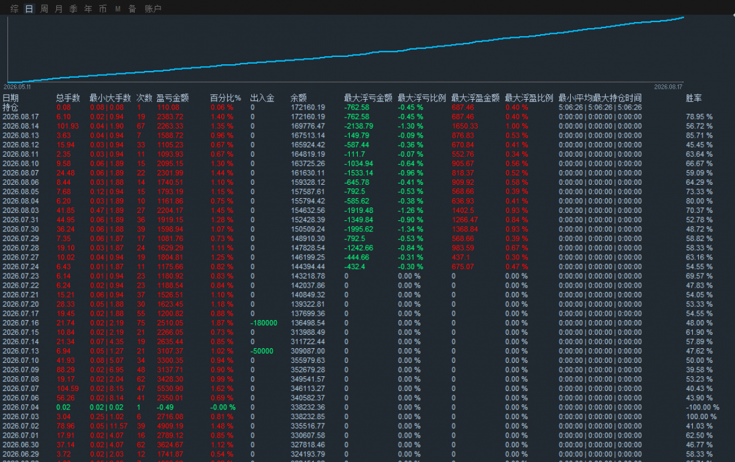Click the -180000 withdrawal value
Image resolution: width=735 pixels, height=462 pixels.
pyautogui.click(x=263, y=323)
